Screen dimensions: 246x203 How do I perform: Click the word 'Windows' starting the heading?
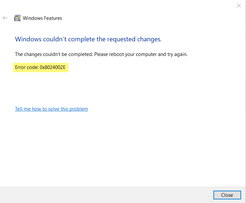coord(28,39)
